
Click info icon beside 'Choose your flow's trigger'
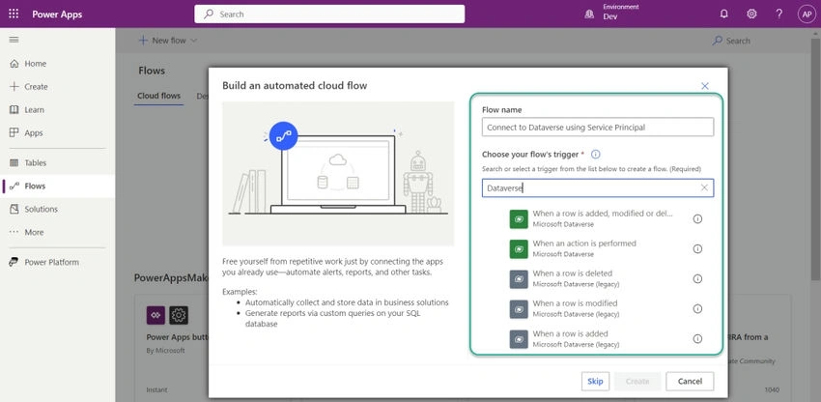[595, 155]
